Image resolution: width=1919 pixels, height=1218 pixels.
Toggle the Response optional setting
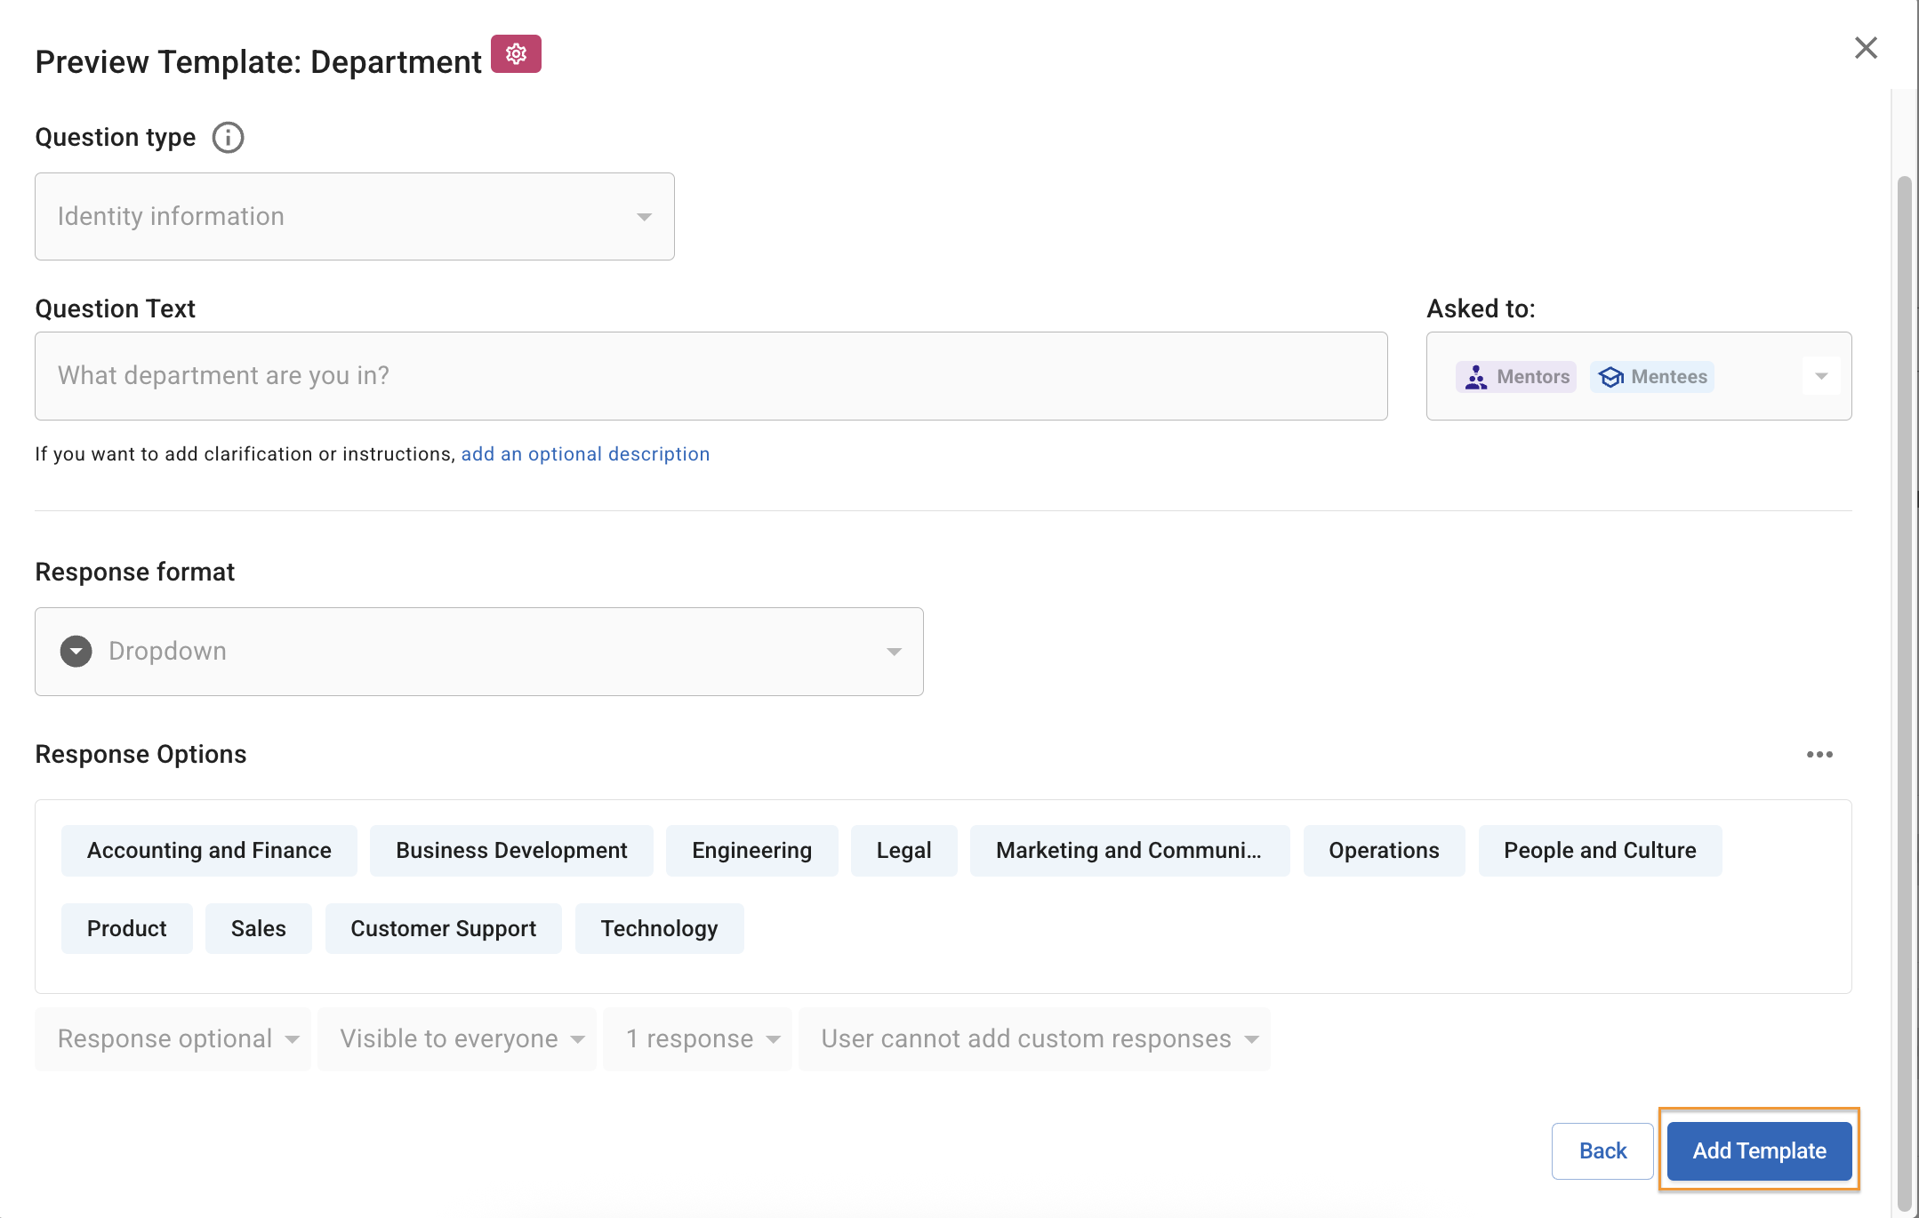(173, 1038)
